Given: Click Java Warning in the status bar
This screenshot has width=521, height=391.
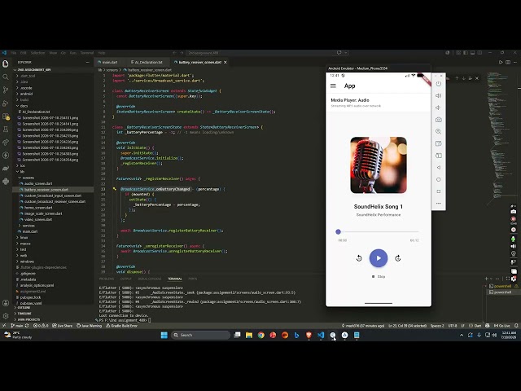Looking at the screenshot, I should tap(90, 326).
